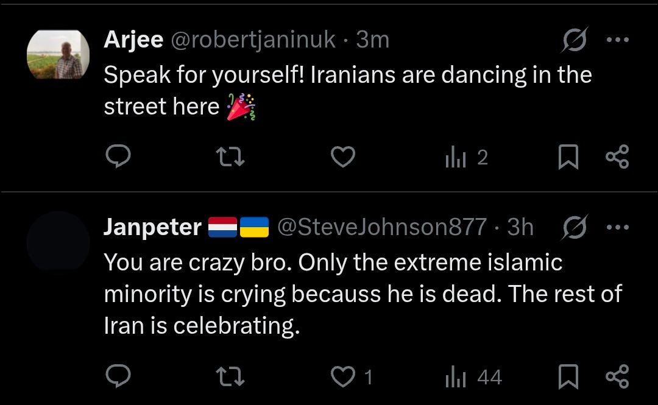View analytics showing 44 views

[x=473, y=377]
